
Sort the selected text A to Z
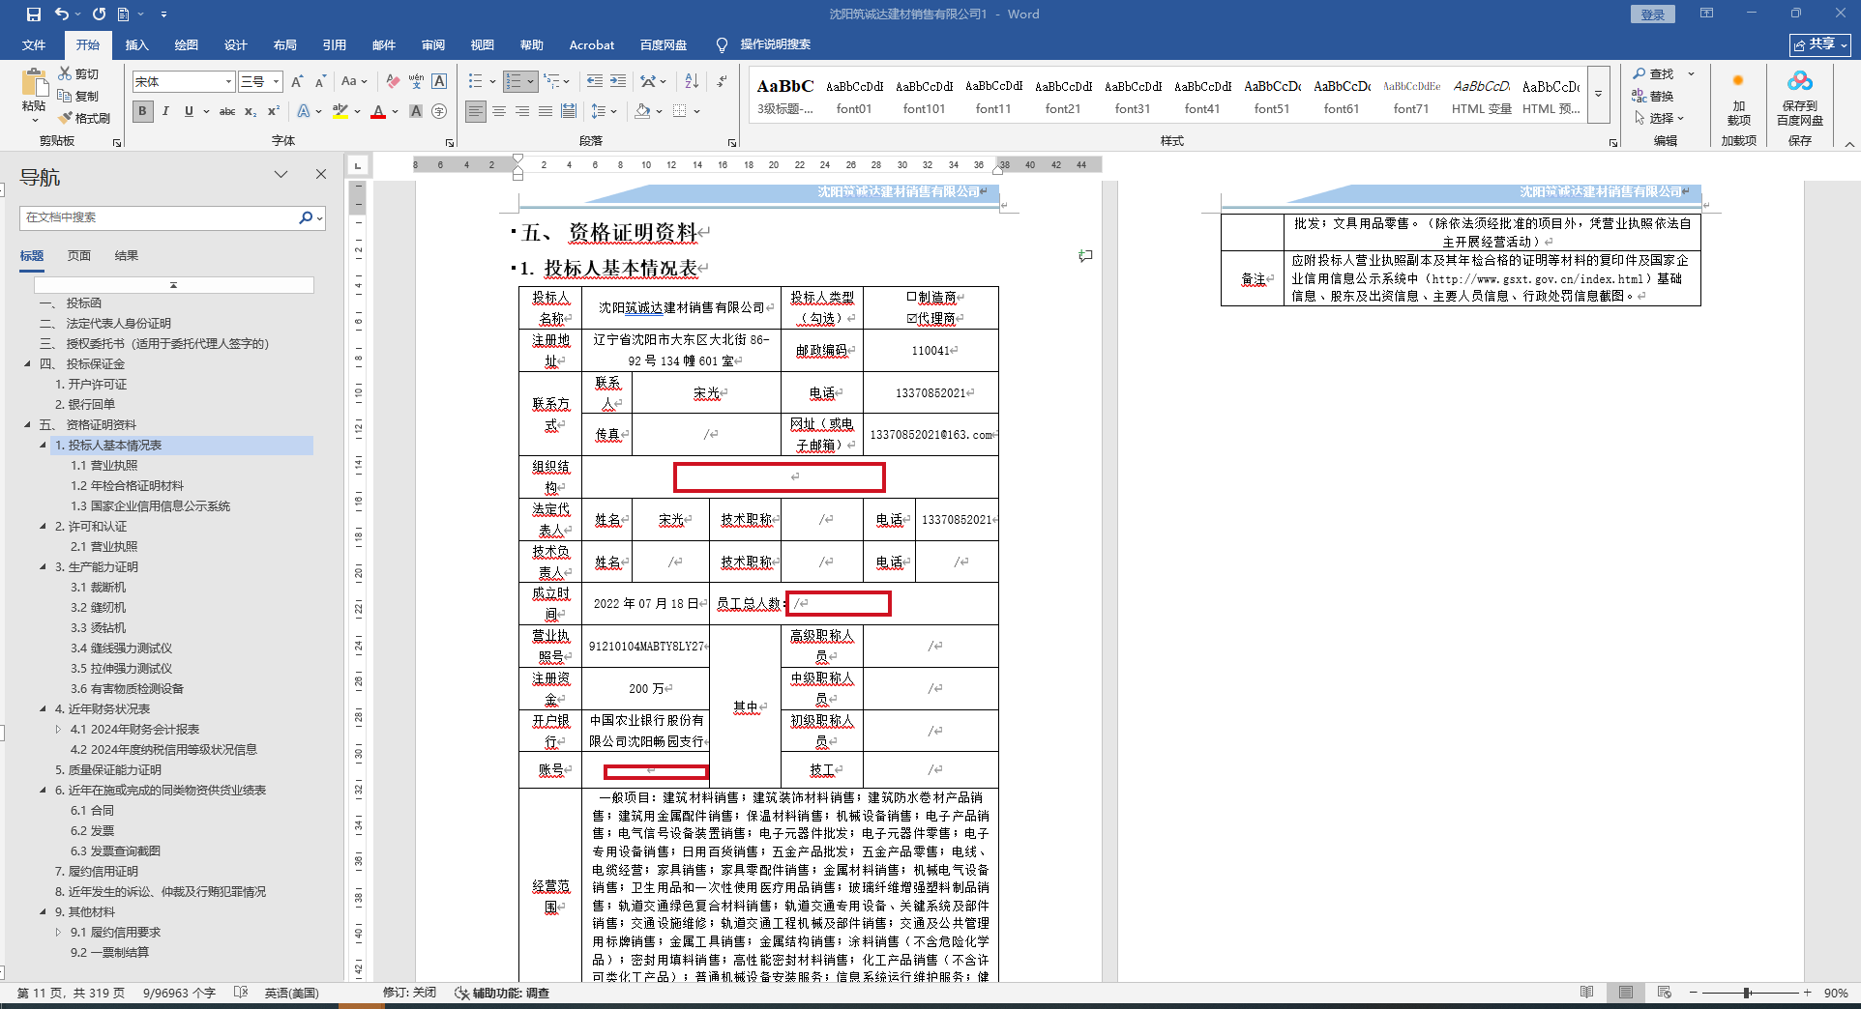tap(692, 81)
